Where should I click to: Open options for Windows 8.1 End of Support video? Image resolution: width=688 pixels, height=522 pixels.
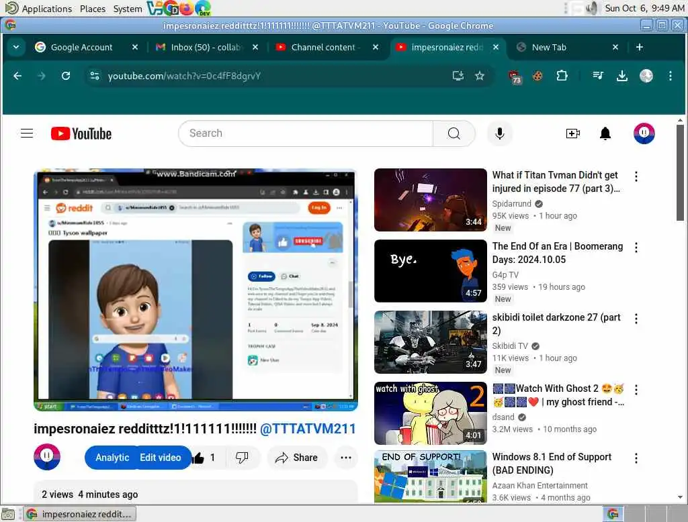[636, 458]
